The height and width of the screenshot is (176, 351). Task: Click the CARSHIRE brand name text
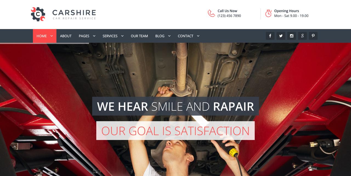click(x=74, y=13)
